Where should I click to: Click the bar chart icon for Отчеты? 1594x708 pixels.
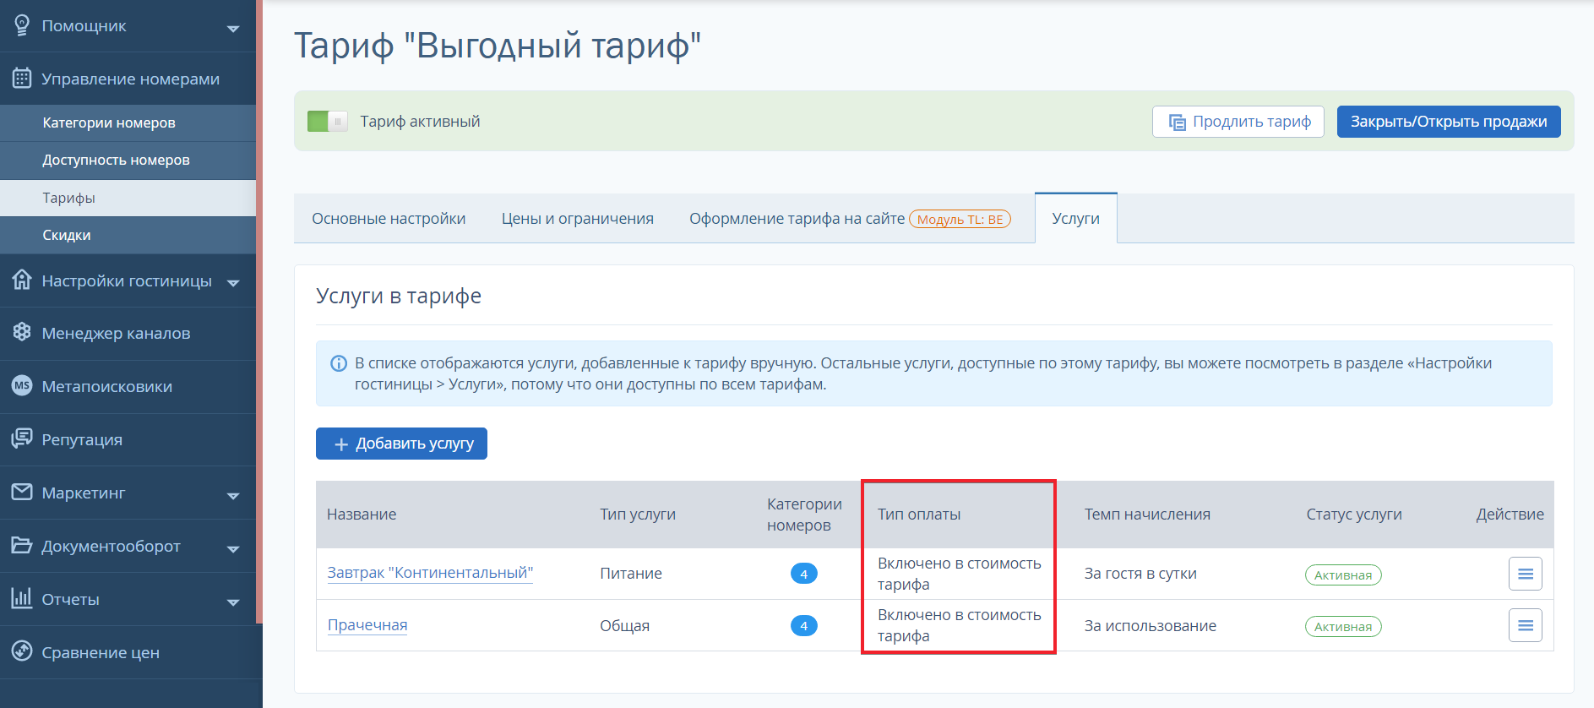click(22, 598)
